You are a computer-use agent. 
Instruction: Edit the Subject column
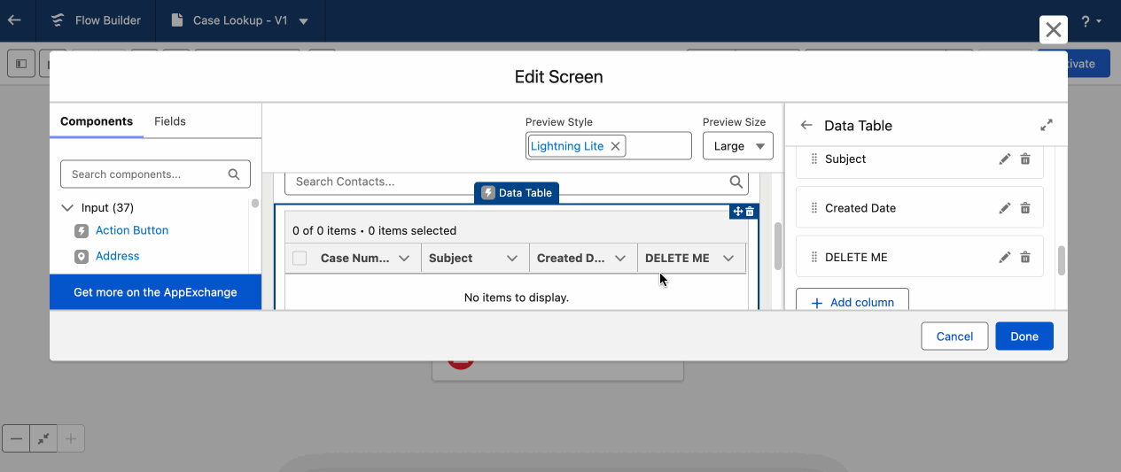(x=1004, y=159)
